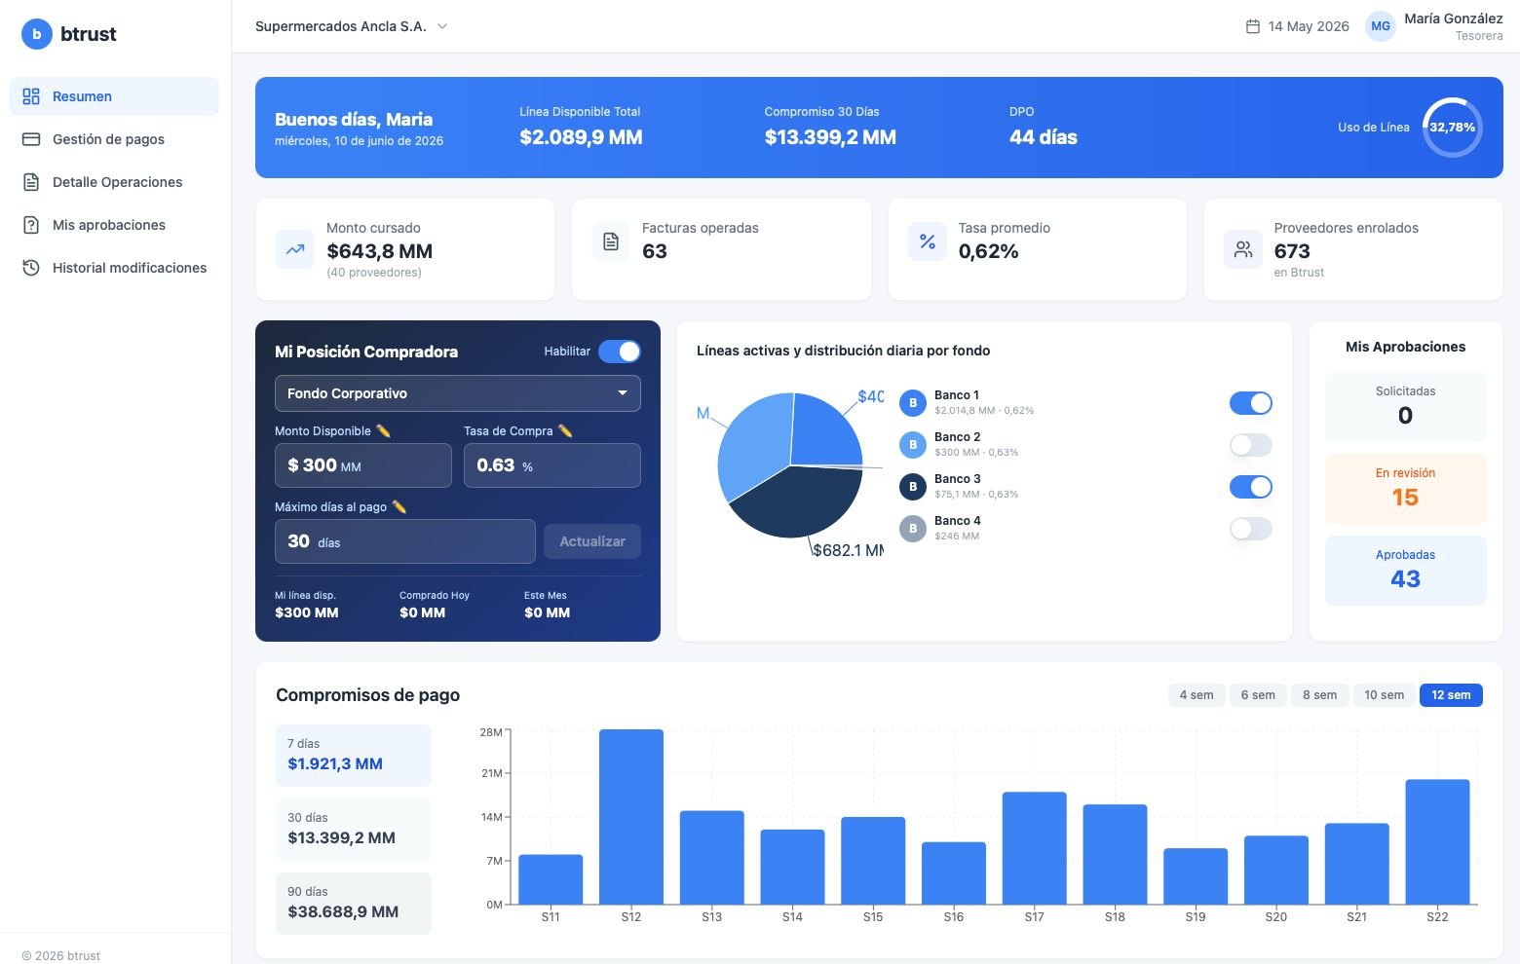Image resolution: width=1520 pixels, height=964 pixels.
Task: Click the pencil icon next to Monto Disponible
Action: (383, 430)
